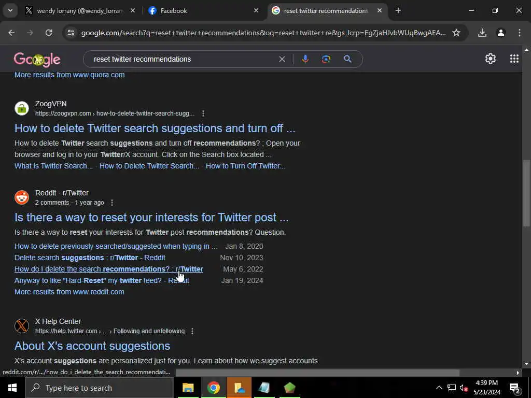
Task: Open What is Twitter Search sitelink
Action: (x=53, y=166)
